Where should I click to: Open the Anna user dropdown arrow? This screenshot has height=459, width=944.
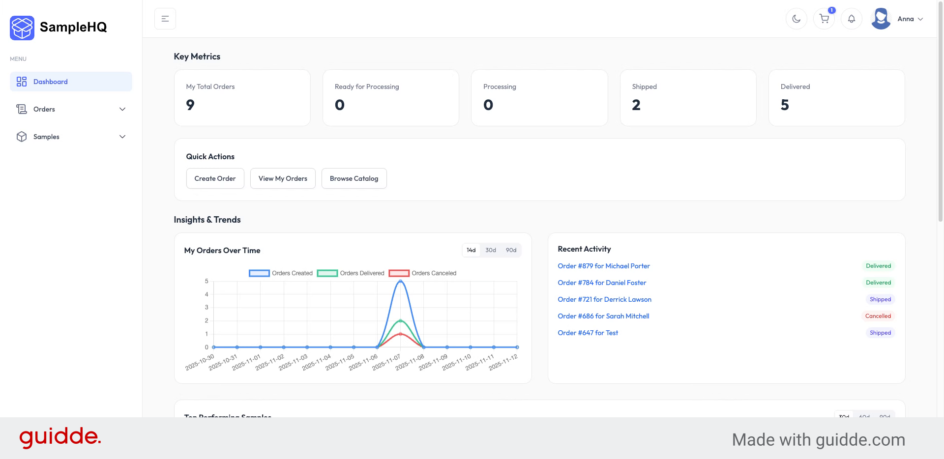920,19
